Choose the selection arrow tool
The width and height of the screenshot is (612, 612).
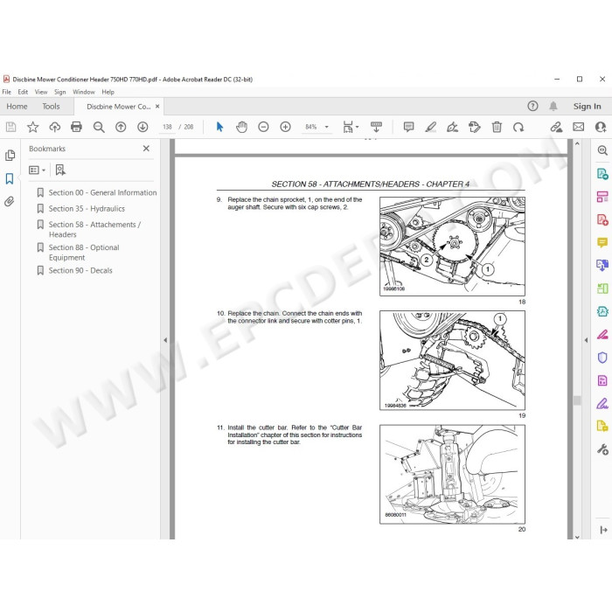pos(219,127)
